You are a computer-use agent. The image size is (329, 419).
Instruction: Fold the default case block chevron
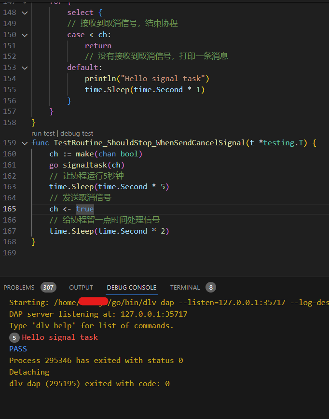coord(25,68)
